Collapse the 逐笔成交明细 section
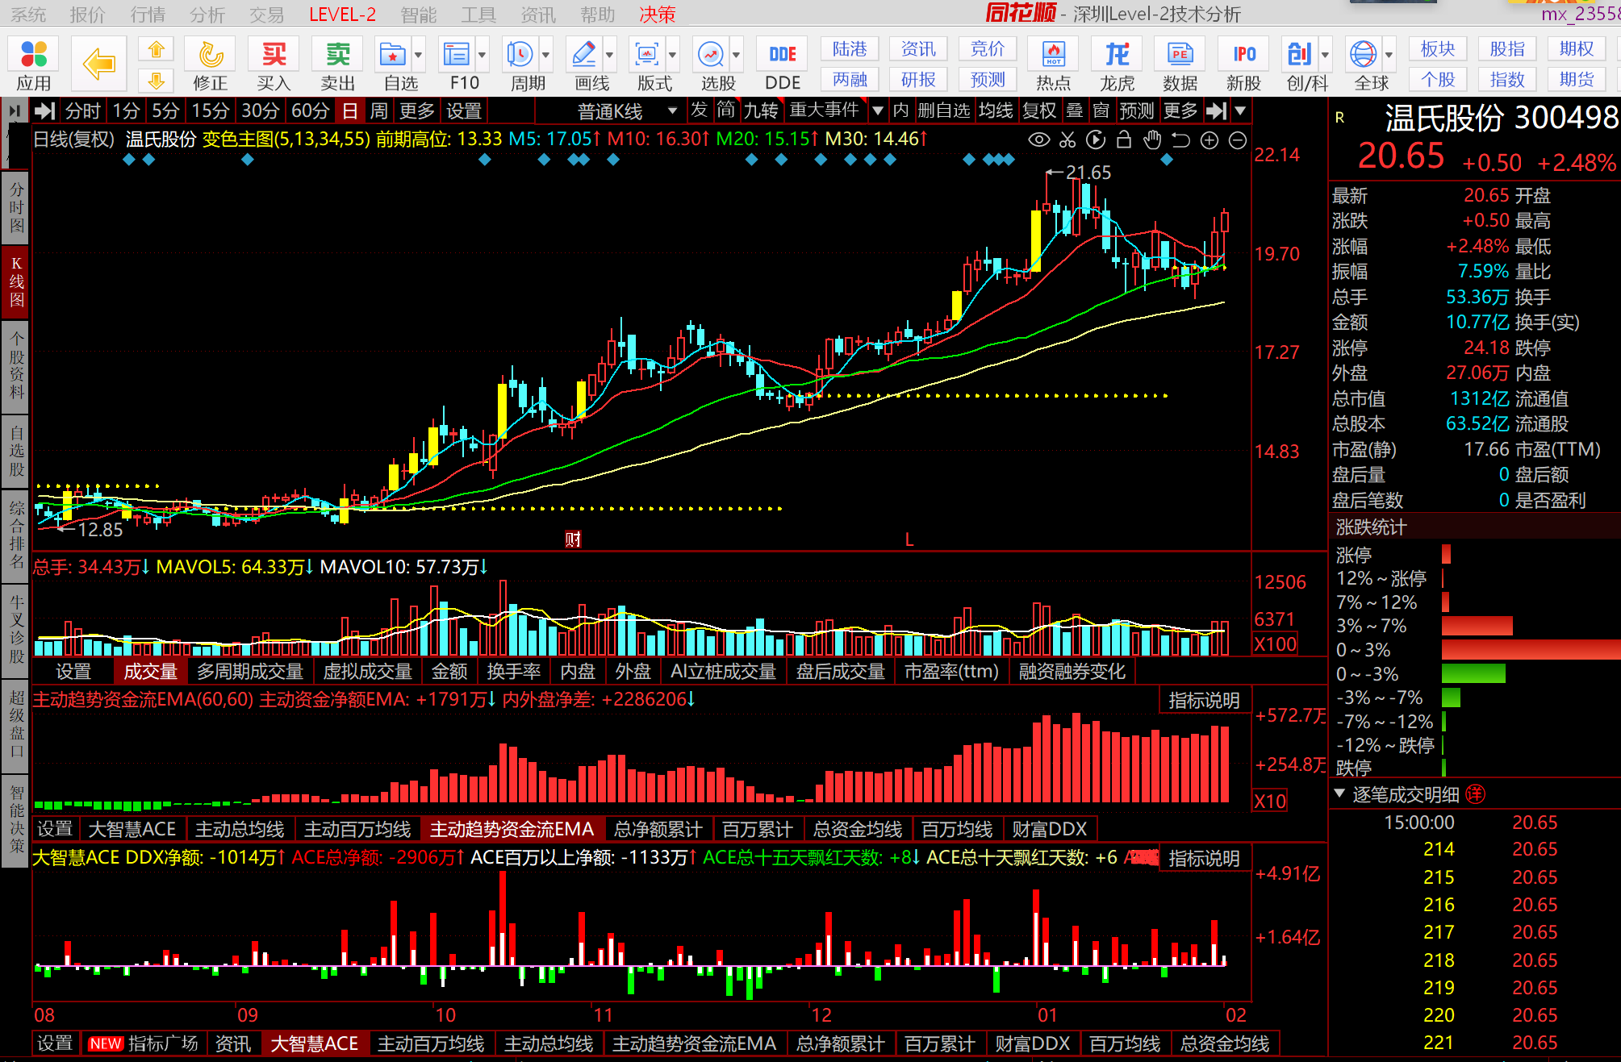 [x=1339, y=793]
